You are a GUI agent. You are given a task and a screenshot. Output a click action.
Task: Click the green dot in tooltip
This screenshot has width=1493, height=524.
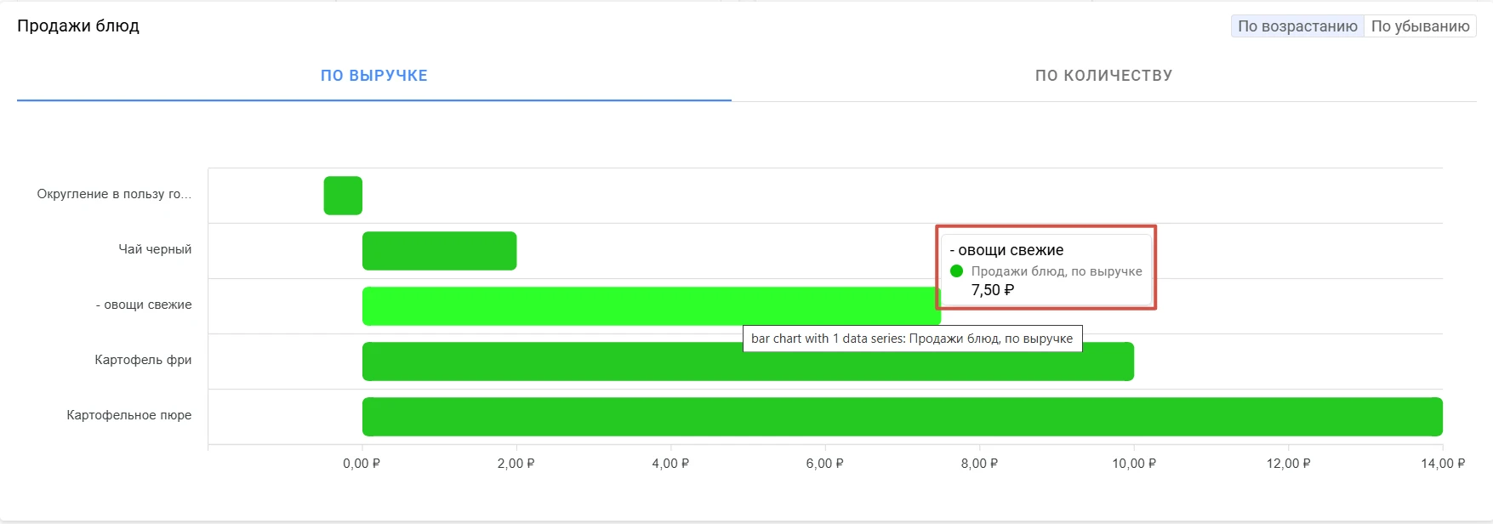[956, 271]
